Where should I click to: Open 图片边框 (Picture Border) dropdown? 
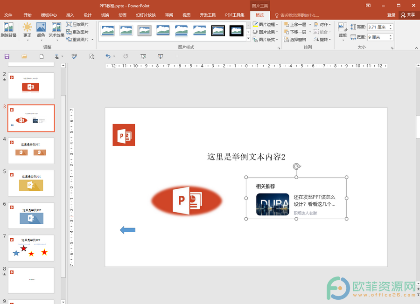coord(266,24)
